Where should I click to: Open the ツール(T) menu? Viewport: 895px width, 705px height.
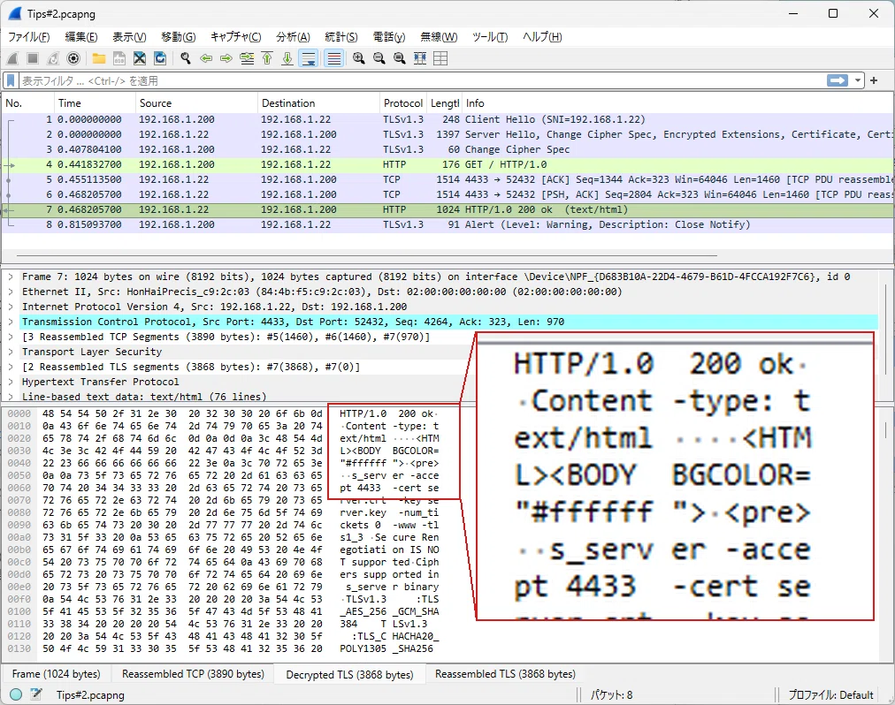490,37
